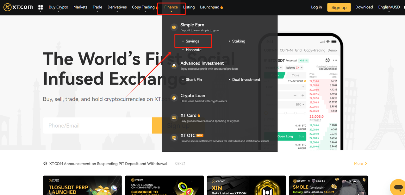Click the Simple Earn wallet icon

174,27
